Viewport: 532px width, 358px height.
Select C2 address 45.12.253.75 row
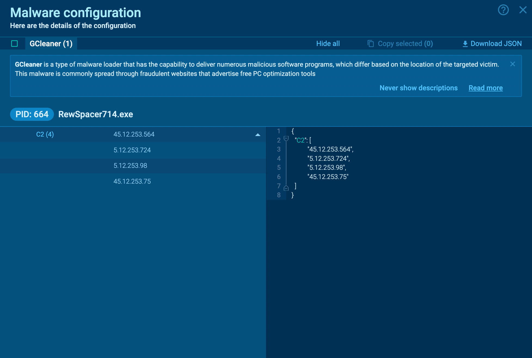tap(132, 181)
